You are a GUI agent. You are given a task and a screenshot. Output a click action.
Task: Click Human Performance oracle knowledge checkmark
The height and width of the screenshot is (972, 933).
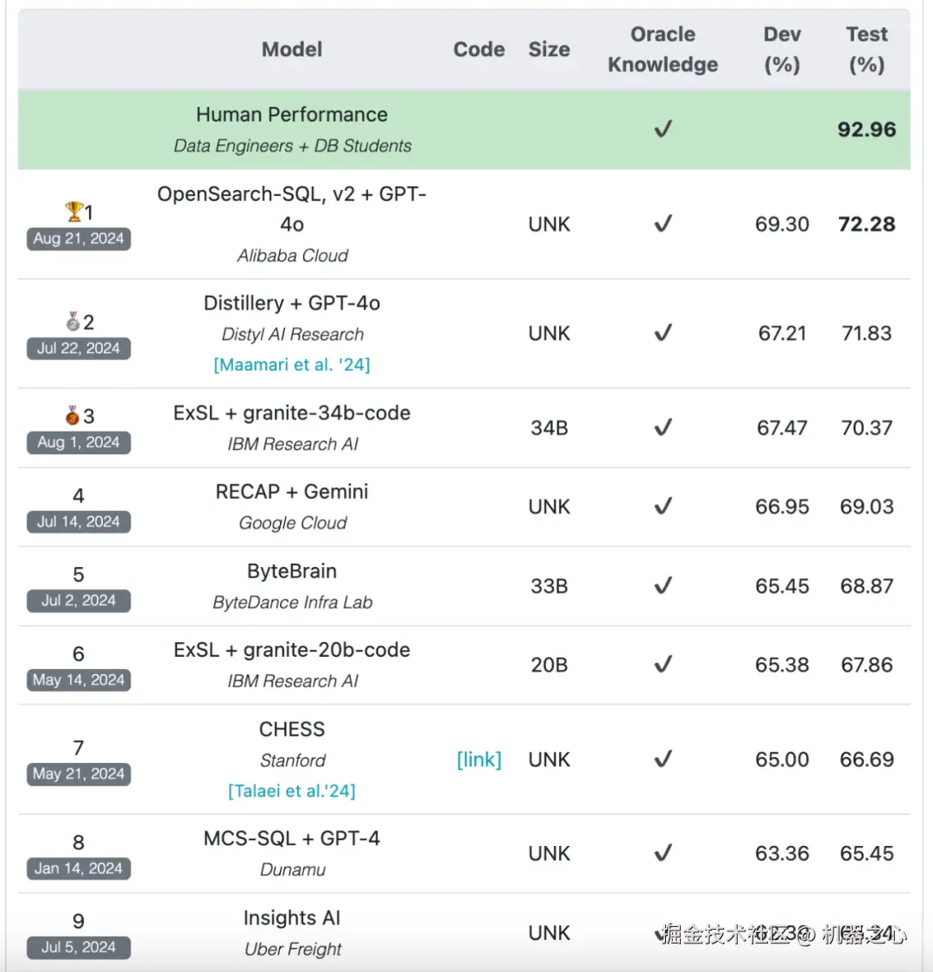[663, 129]
